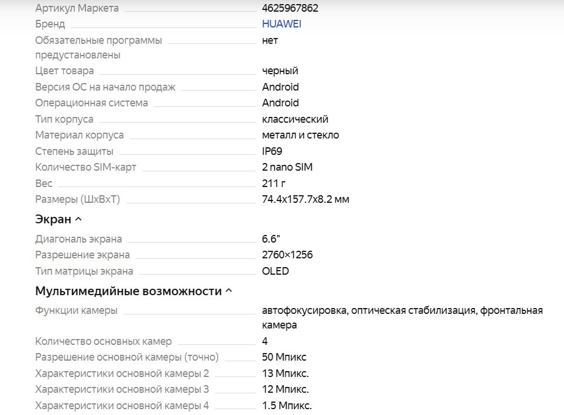Click the металл и стекло material value
Viewport: 564px width, 415px height.
[x=301, y=135]
